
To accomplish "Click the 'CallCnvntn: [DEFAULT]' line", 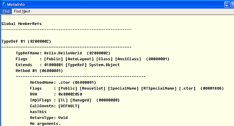I will [55, 106].
